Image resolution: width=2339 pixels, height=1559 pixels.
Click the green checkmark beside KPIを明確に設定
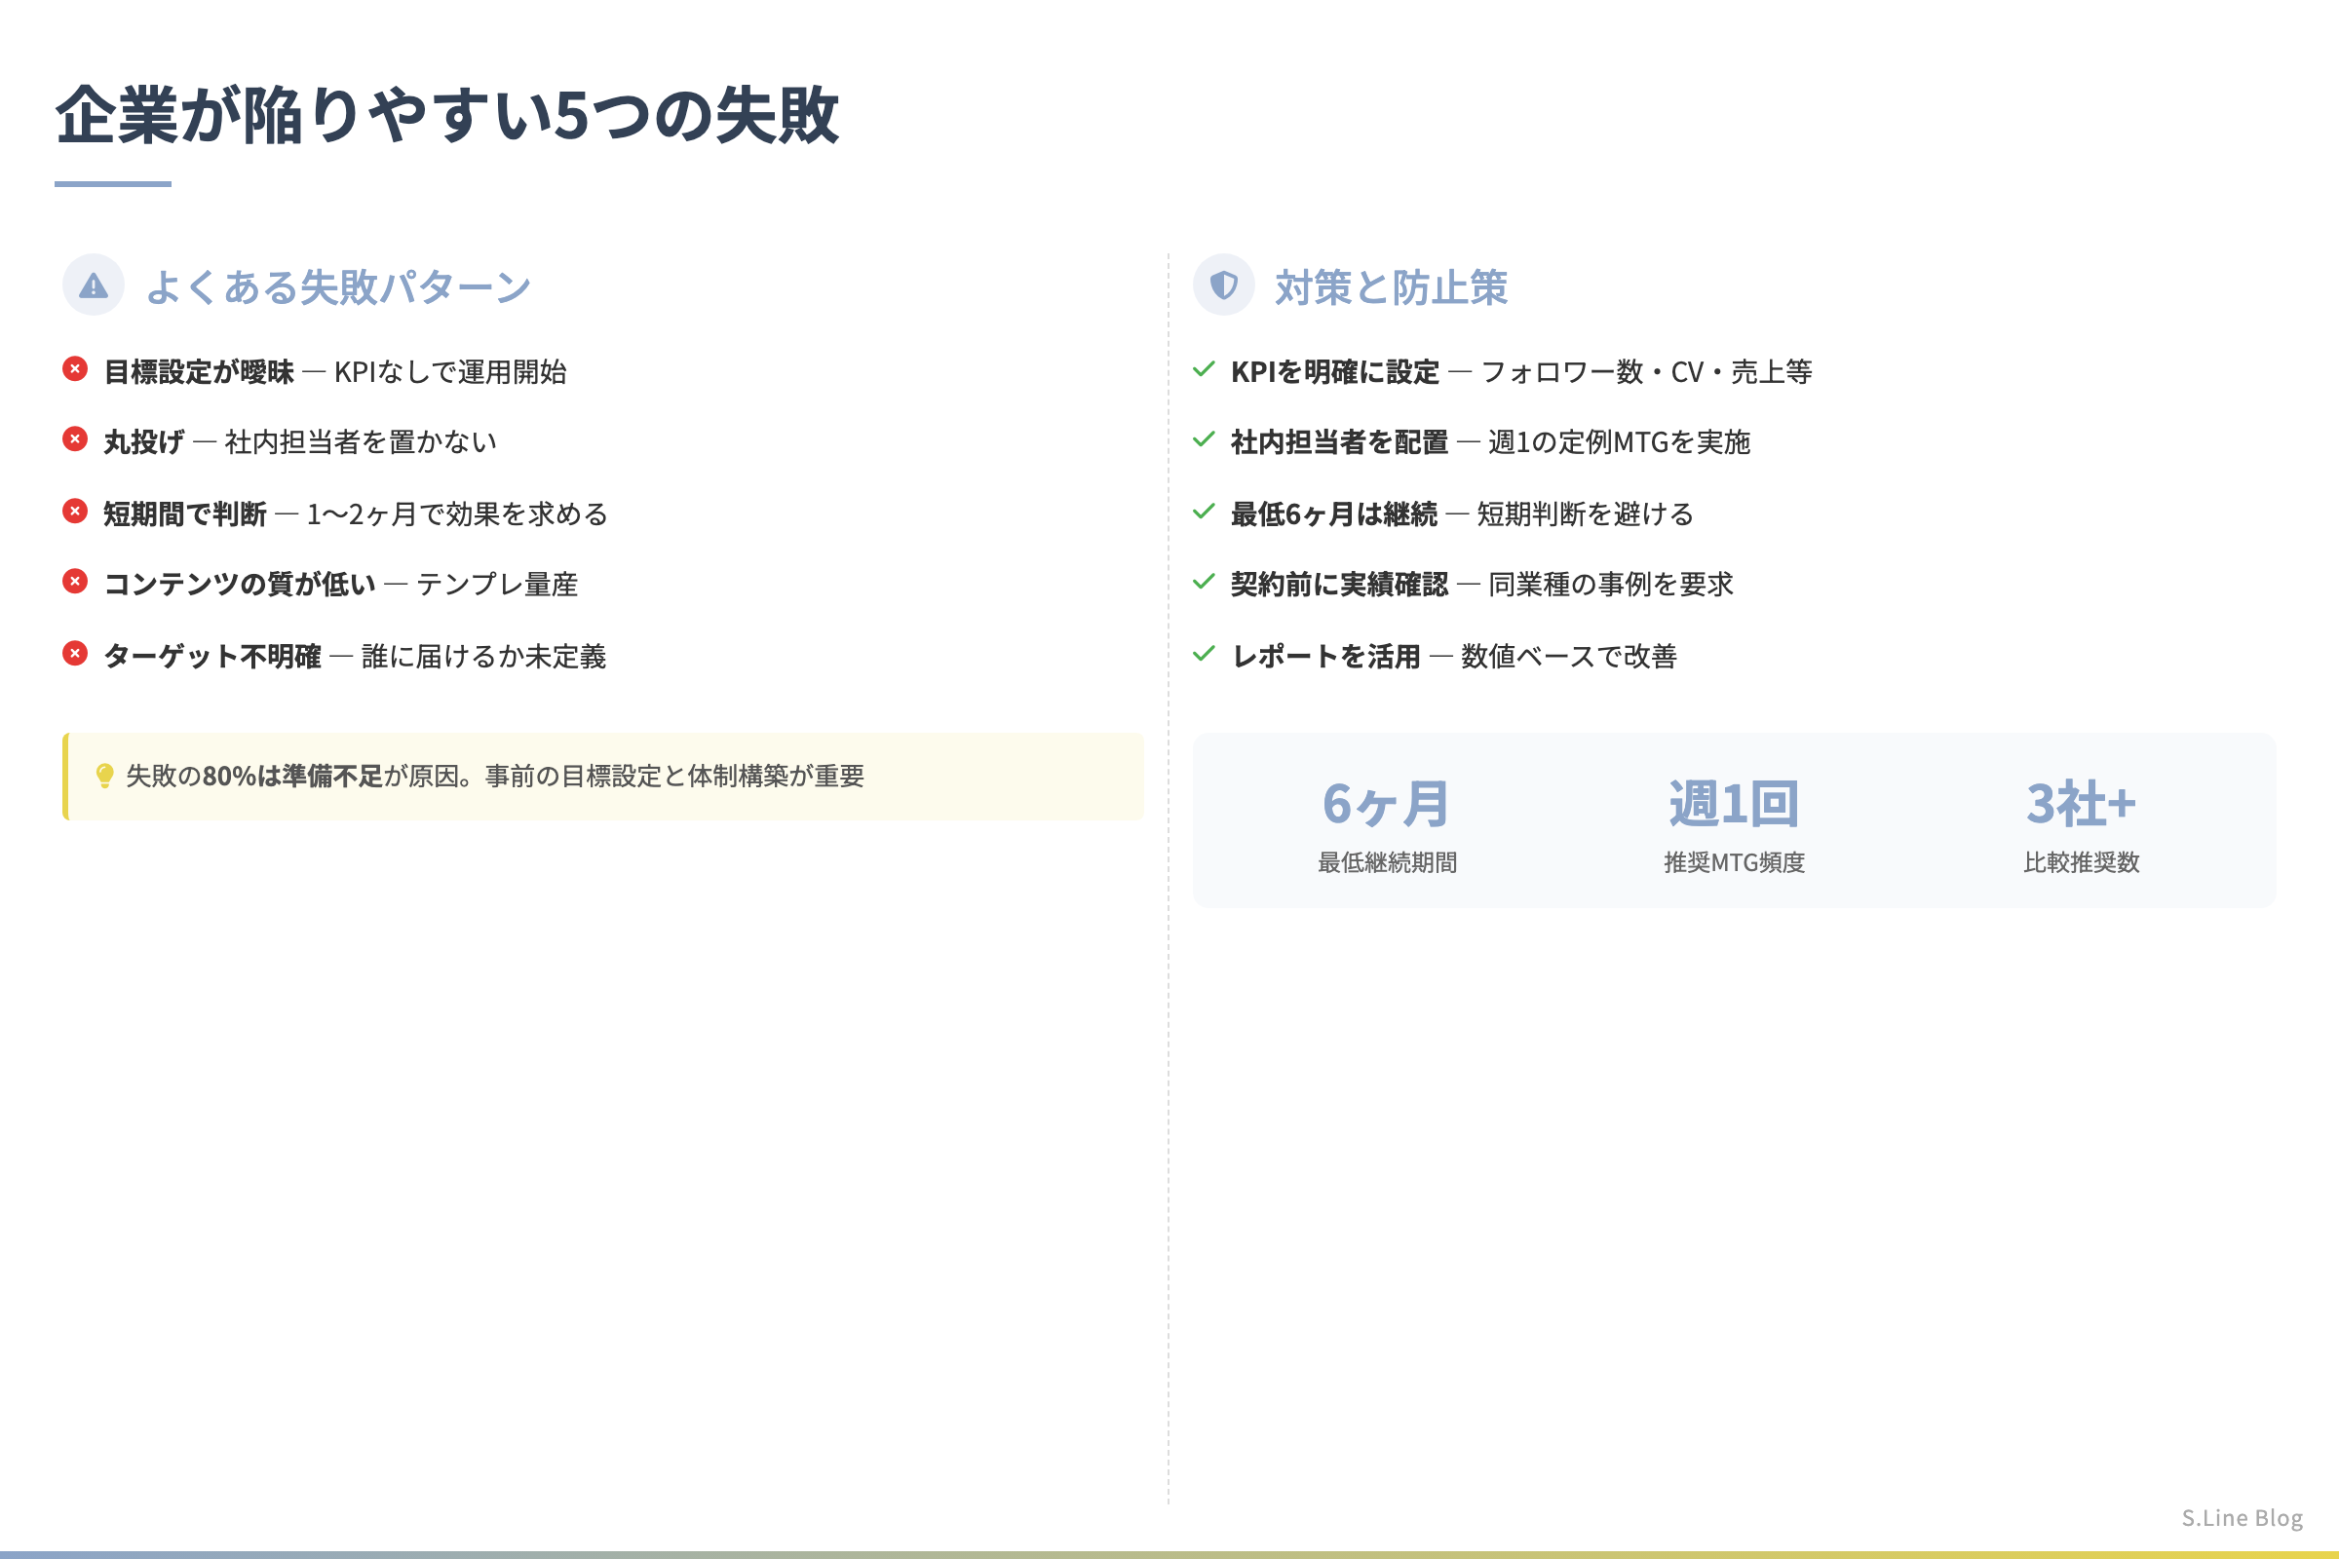tap(1204, 370)
